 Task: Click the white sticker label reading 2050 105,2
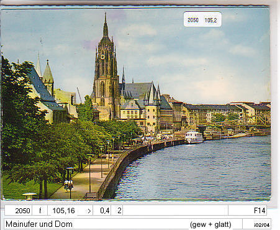click(202, 19)
